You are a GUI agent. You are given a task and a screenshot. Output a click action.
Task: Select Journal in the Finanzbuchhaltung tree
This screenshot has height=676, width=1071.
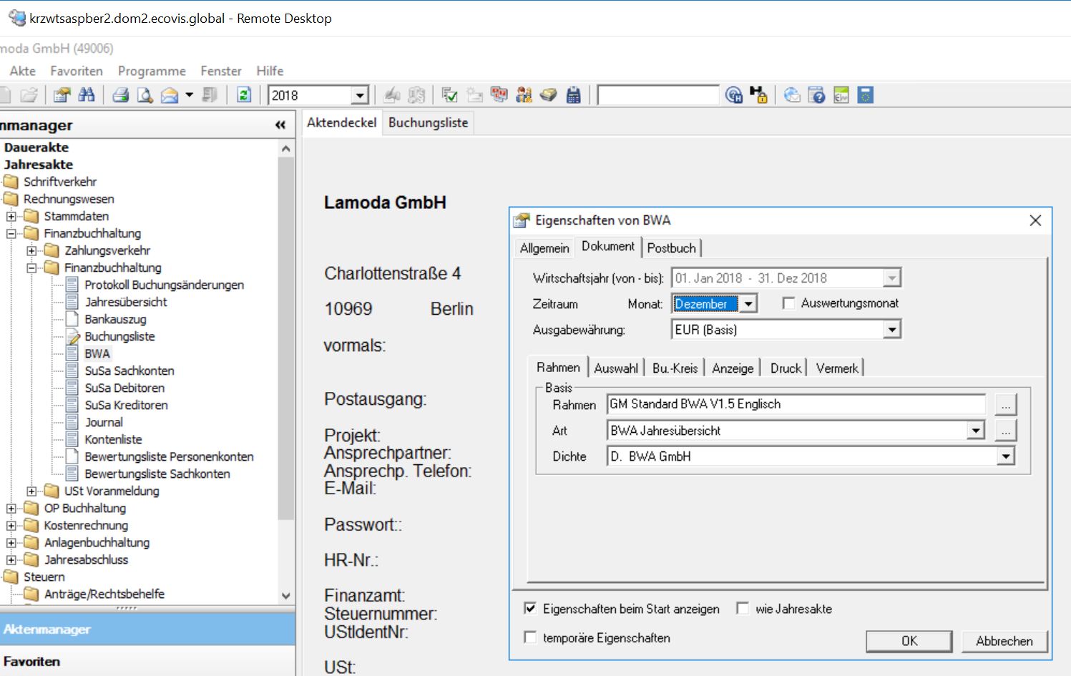tap(103, 422)
